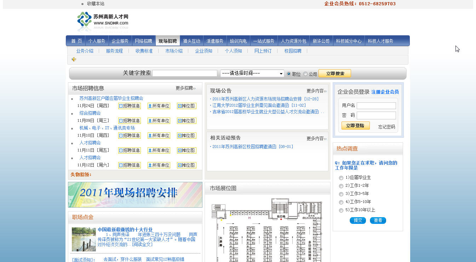476x262 pixels.
Task: Open 摊位图 for 11月24日 fair
Action: tap(187, 106)
